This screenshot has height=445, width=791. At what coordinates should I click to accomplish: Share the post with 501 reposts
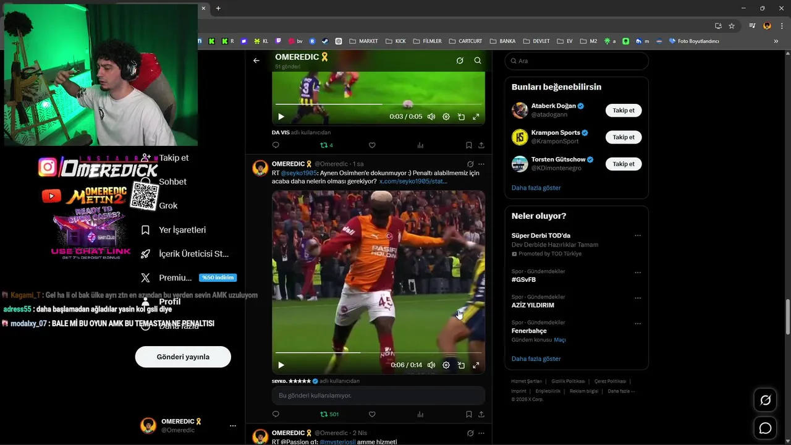[x=481, y=414]
